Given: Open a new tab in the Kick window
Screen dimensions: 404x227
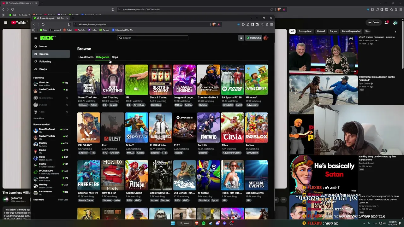Looking at the screenshot, I should pos(73,18).
